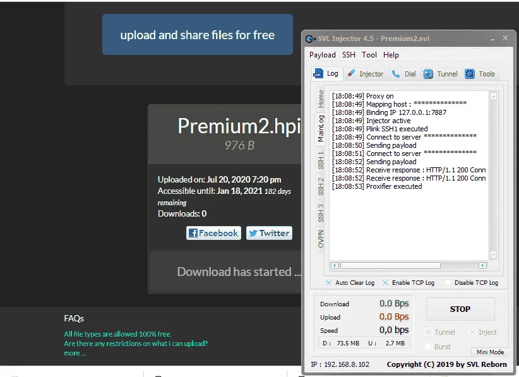Viewport: 519px width, 377px height.
Task: Share the file via Facebook button
Action: point(213,233)
